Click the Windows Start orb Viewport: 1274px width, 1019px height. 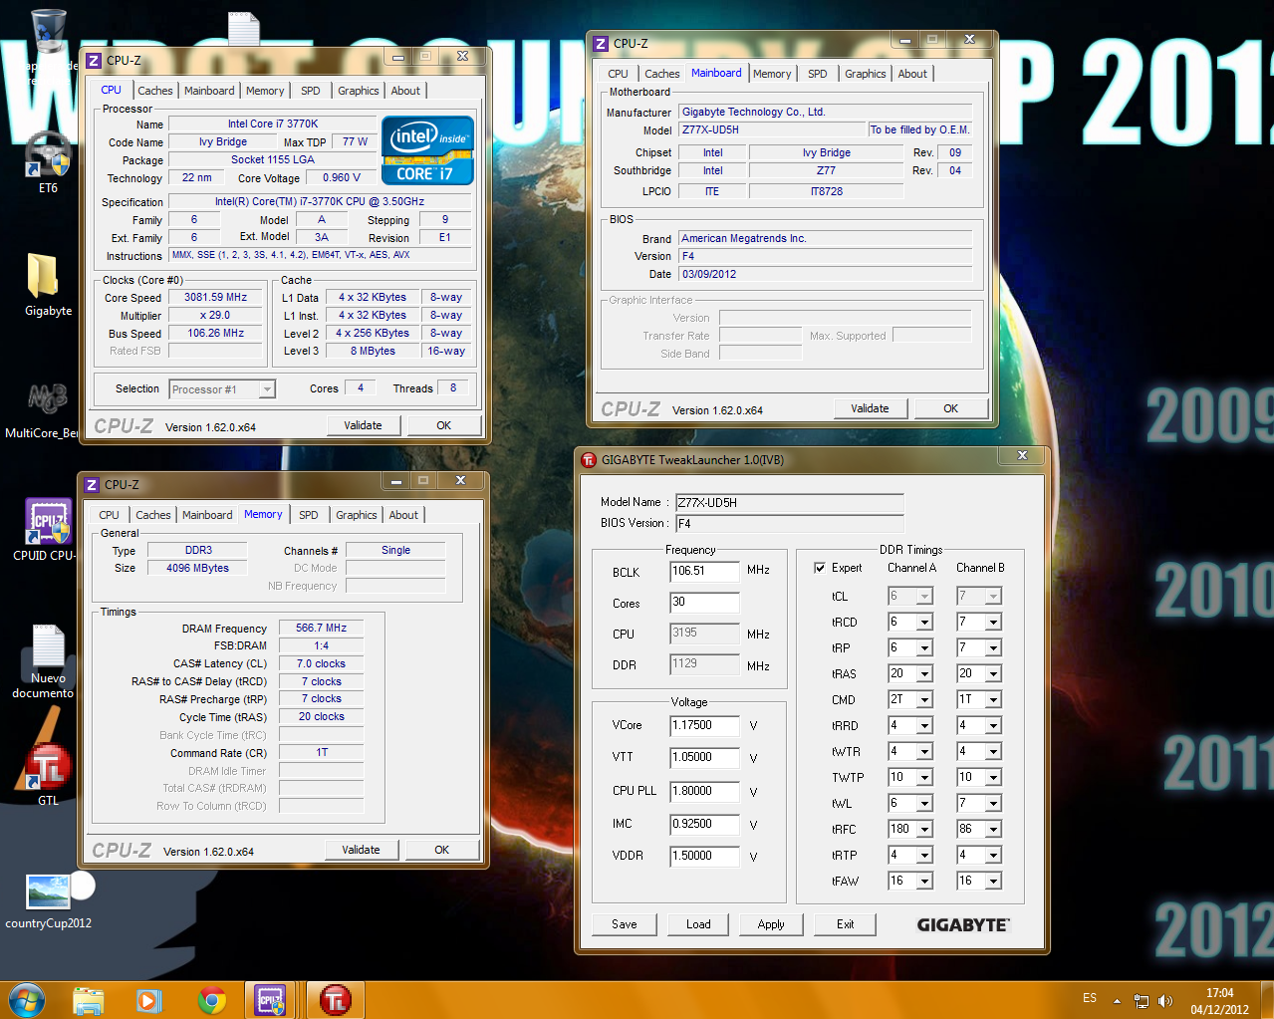[x=26, y=999]
